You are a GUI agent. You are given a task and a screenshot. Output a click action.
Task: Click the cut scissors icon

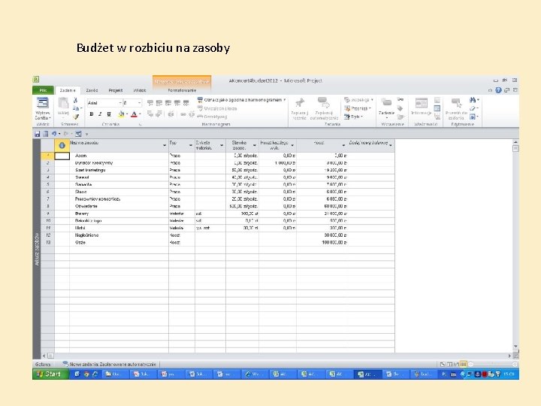click(x=76, y=100)
